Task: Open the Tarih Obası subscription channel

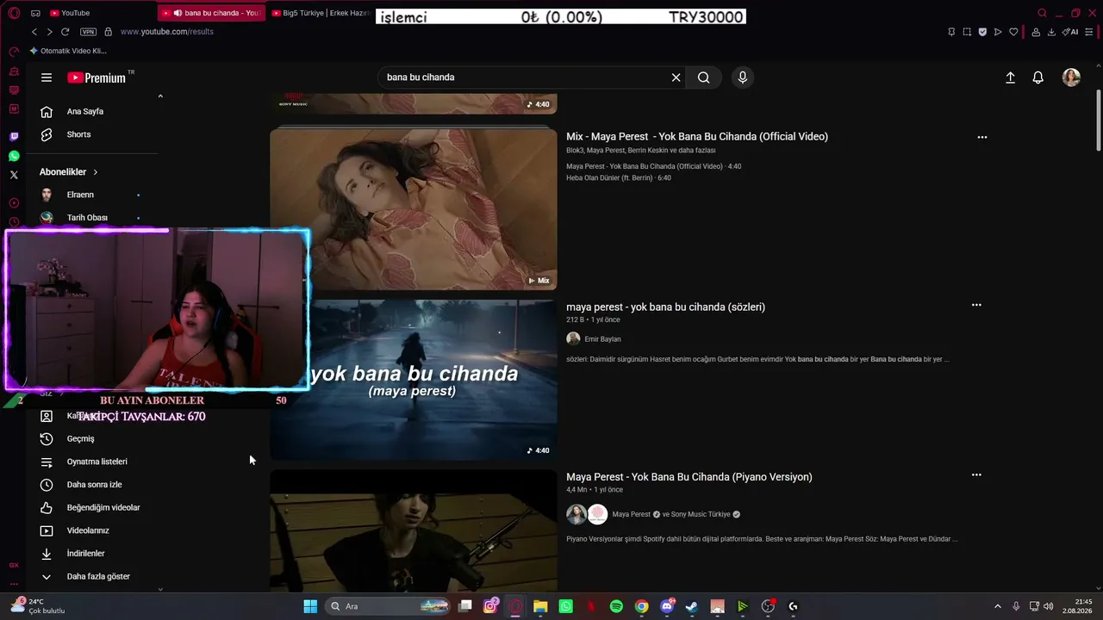Action: coord(93,218)
